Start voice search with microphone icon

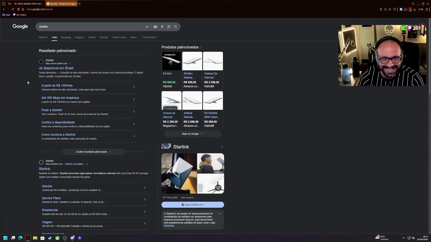[162, 27]
